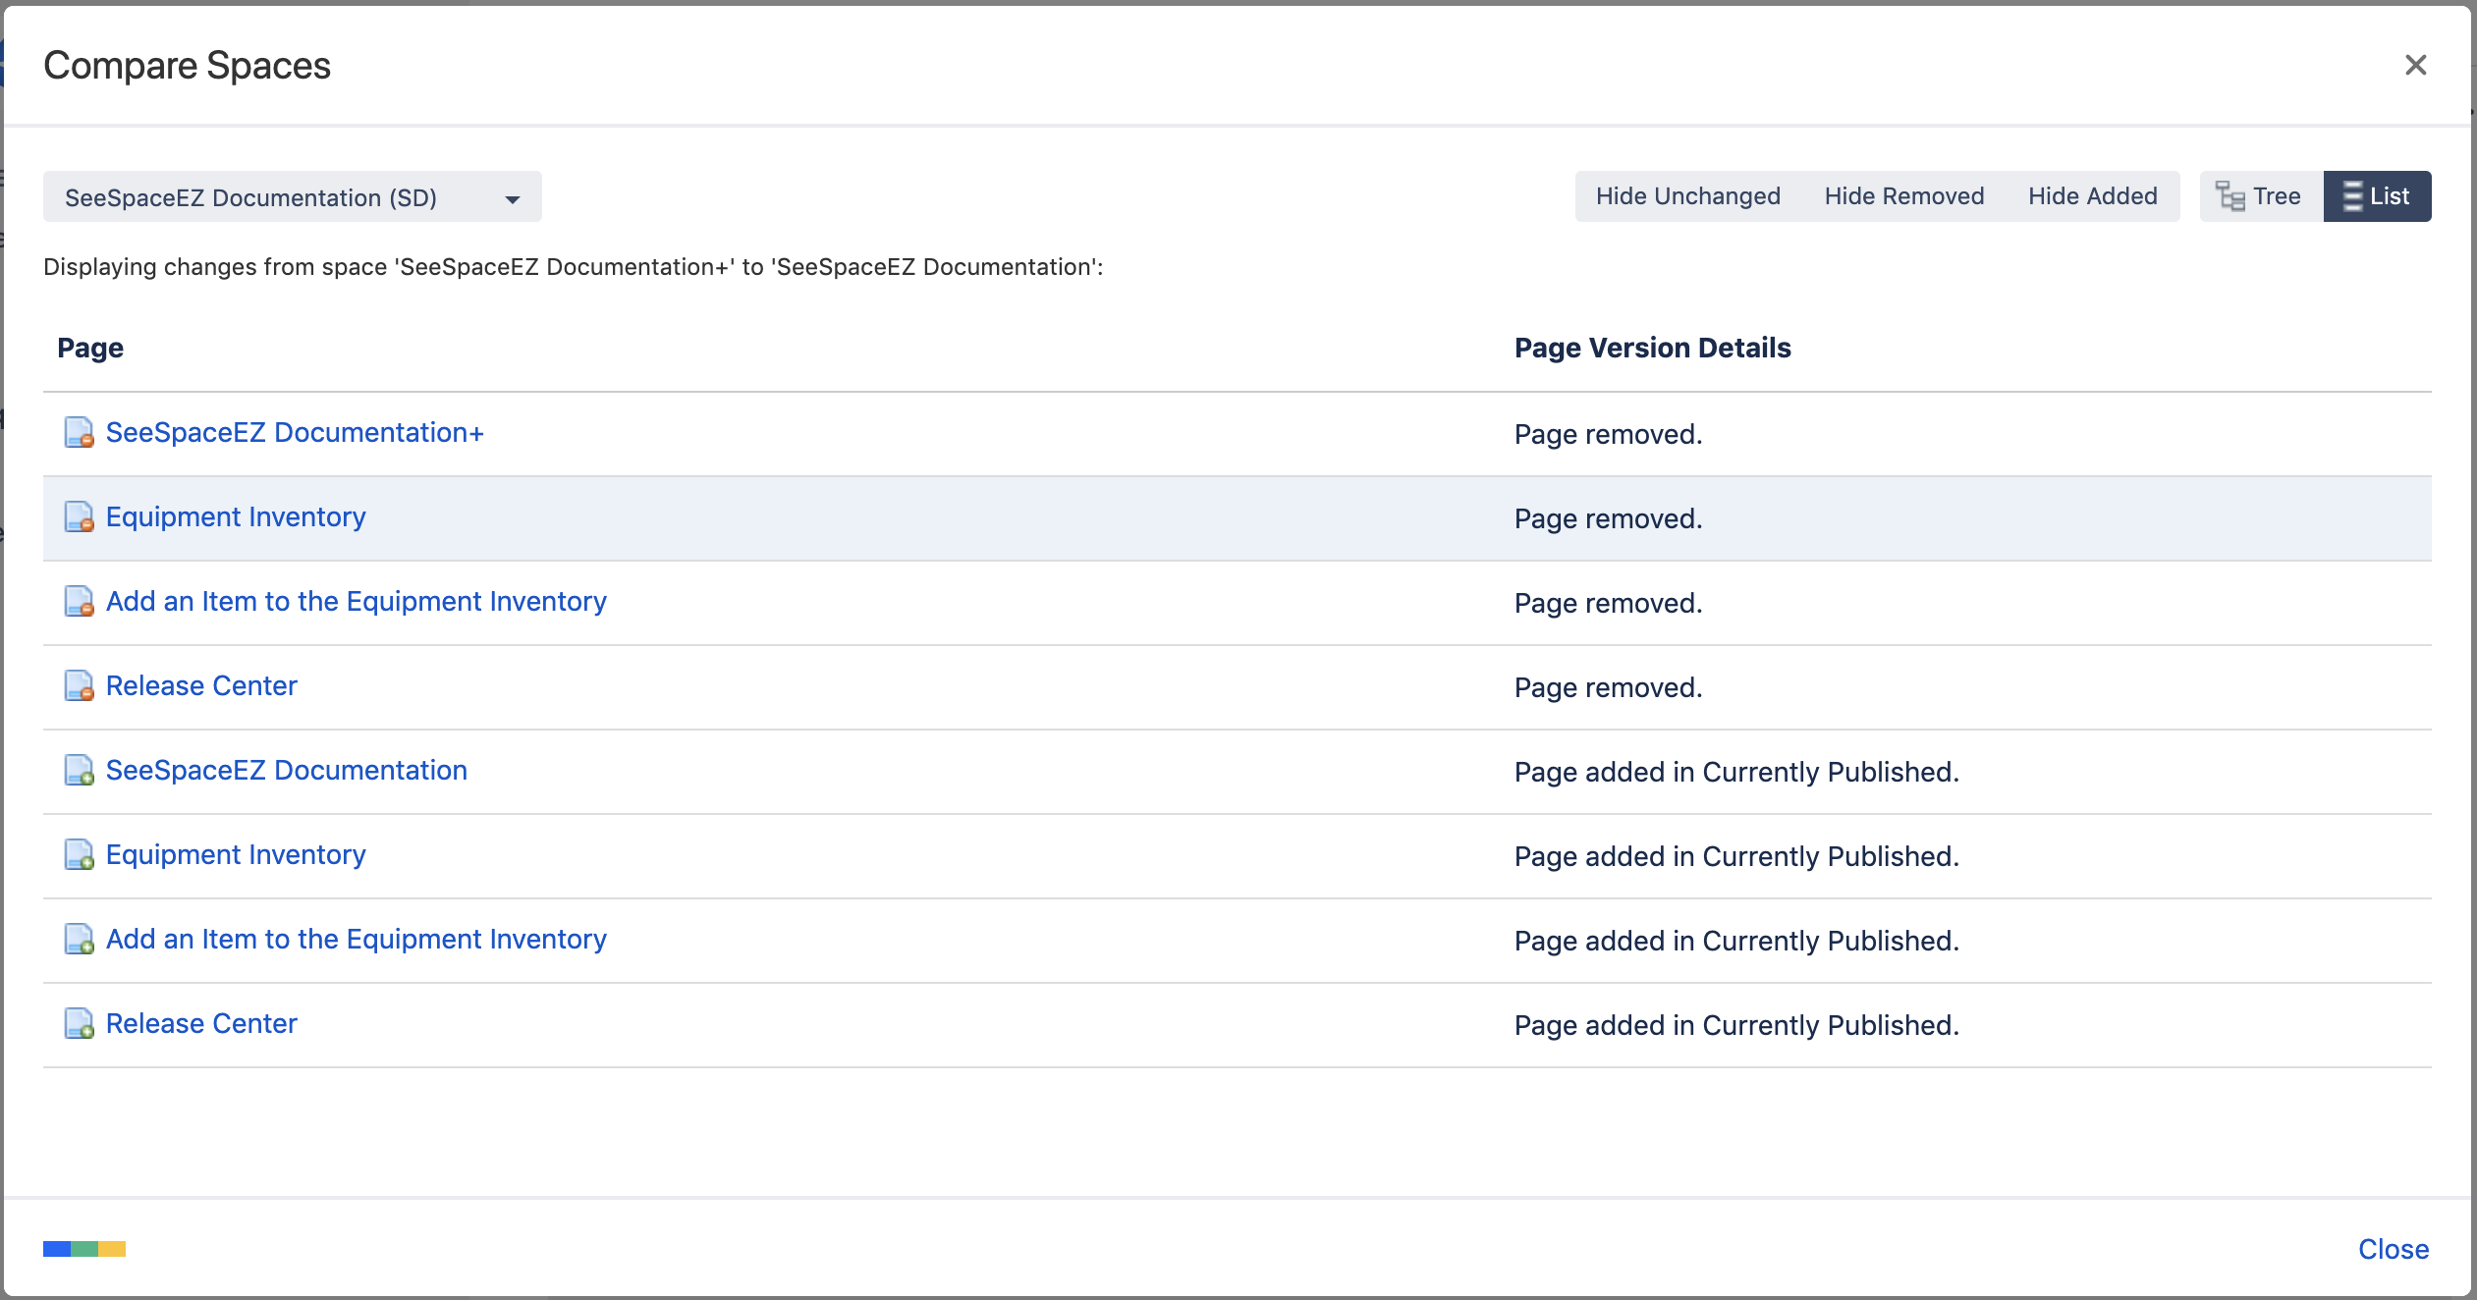Click the X icon in dialog header
The image size is (2477, 1300).
point(2415,65)
